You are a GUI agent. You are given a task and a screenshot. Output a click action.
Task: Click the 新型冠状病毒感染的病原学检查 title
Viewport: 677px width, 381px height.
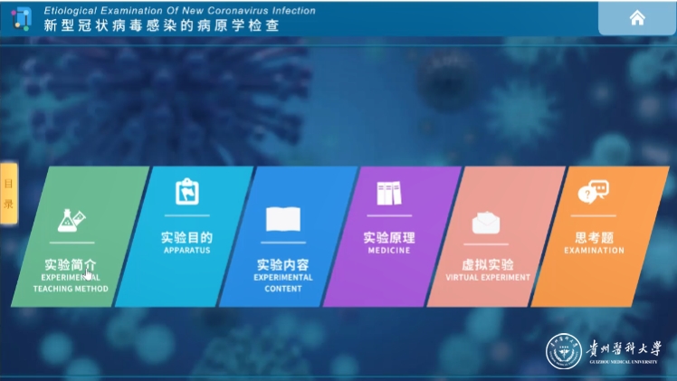(x=161, y=25)
